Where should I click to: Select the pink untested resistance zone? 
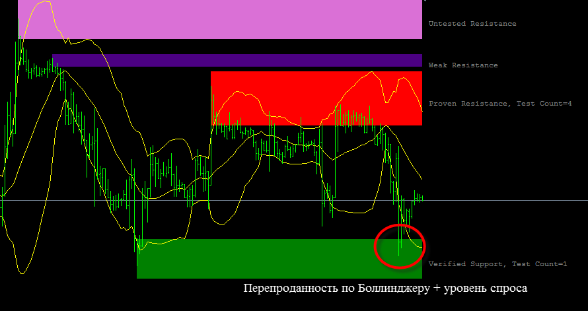click(x=220, y=20)
